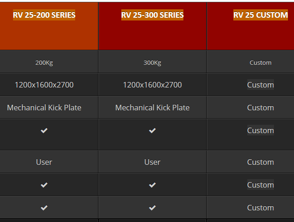
Task: Click the Custom cell in the User row
Action: click(260, 162)
